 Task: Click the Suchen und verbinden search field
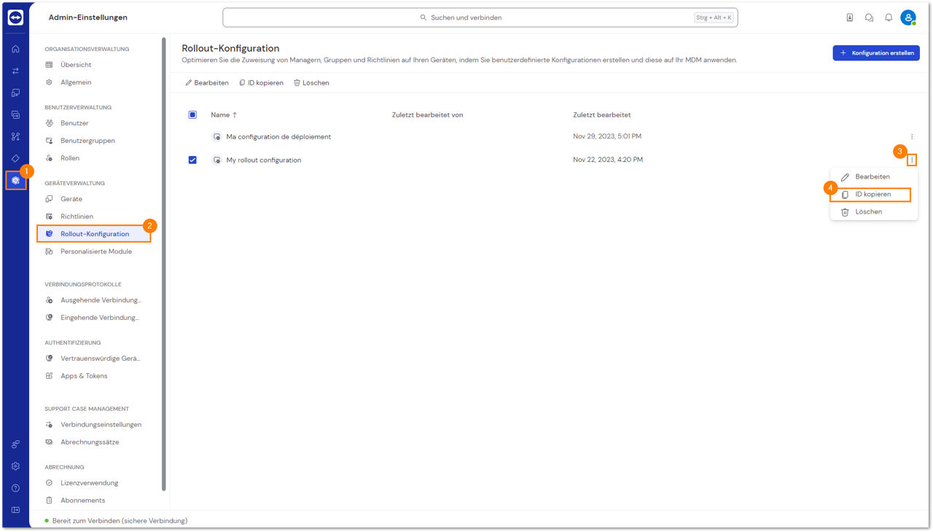(x=480, y=17)
